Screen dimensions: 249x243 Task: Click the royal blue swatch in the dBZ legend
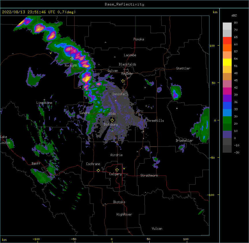click(x=227, y=105)
